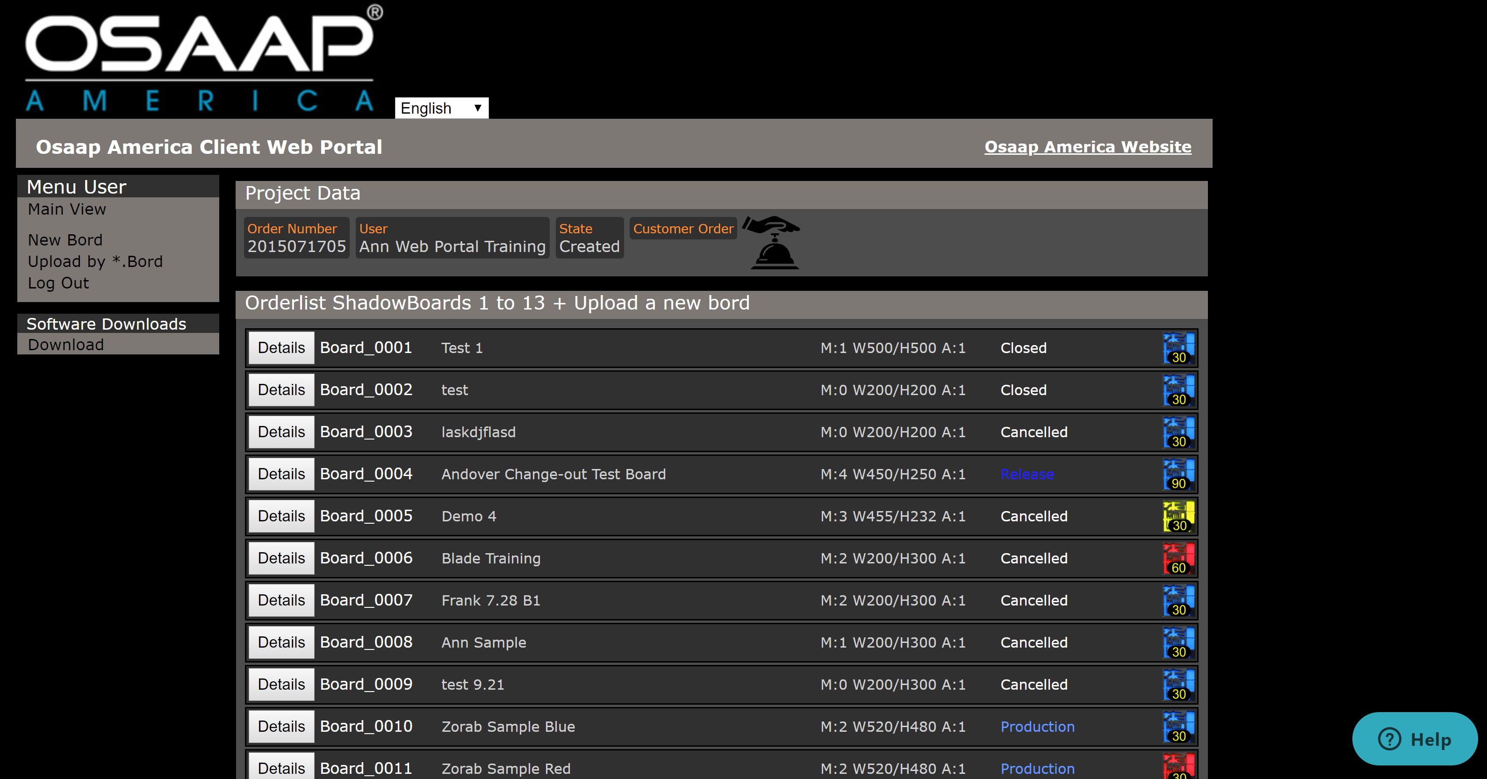Viewport: 1487px width, 779px height.
Task: Click the Frank 7.28 B1 description
Action: click(x=491, y=600)
